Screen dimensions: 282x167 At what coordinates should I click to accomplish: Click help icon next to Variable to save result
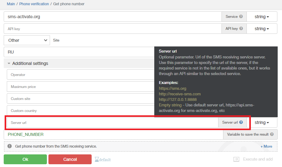(272, 134)
